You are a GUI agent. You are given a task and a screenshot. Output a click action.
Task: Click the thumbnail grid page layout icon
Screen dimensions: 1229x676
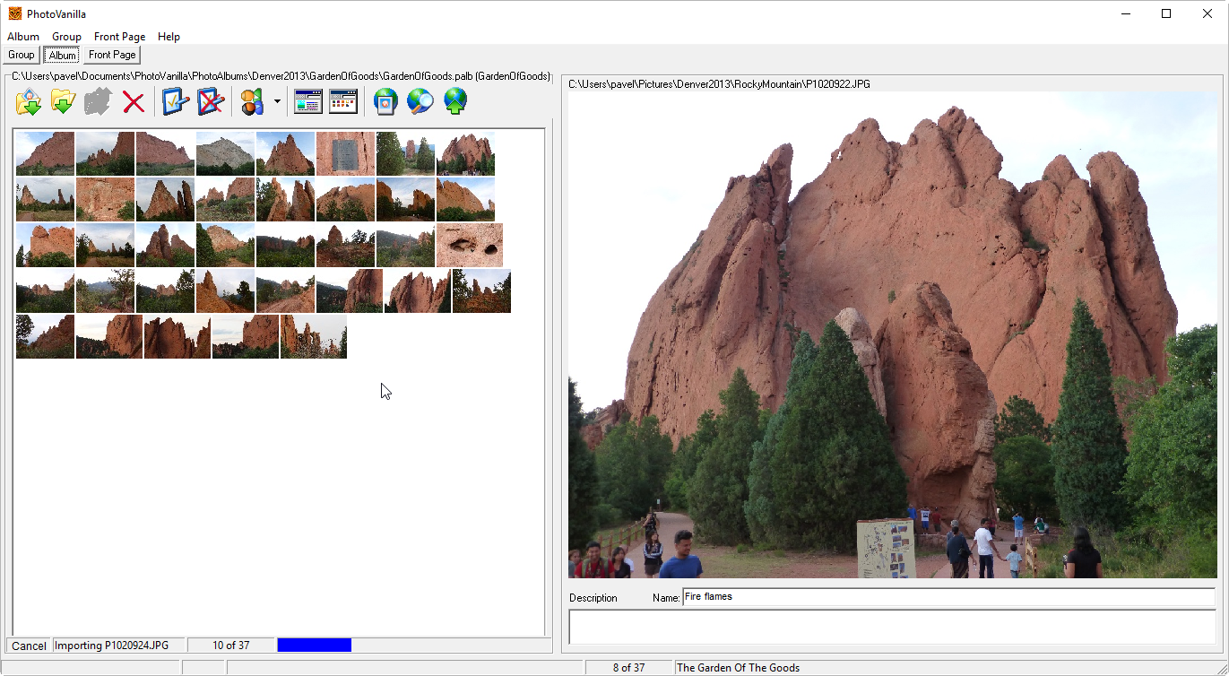pyautogui.click(x=343, y=102)
